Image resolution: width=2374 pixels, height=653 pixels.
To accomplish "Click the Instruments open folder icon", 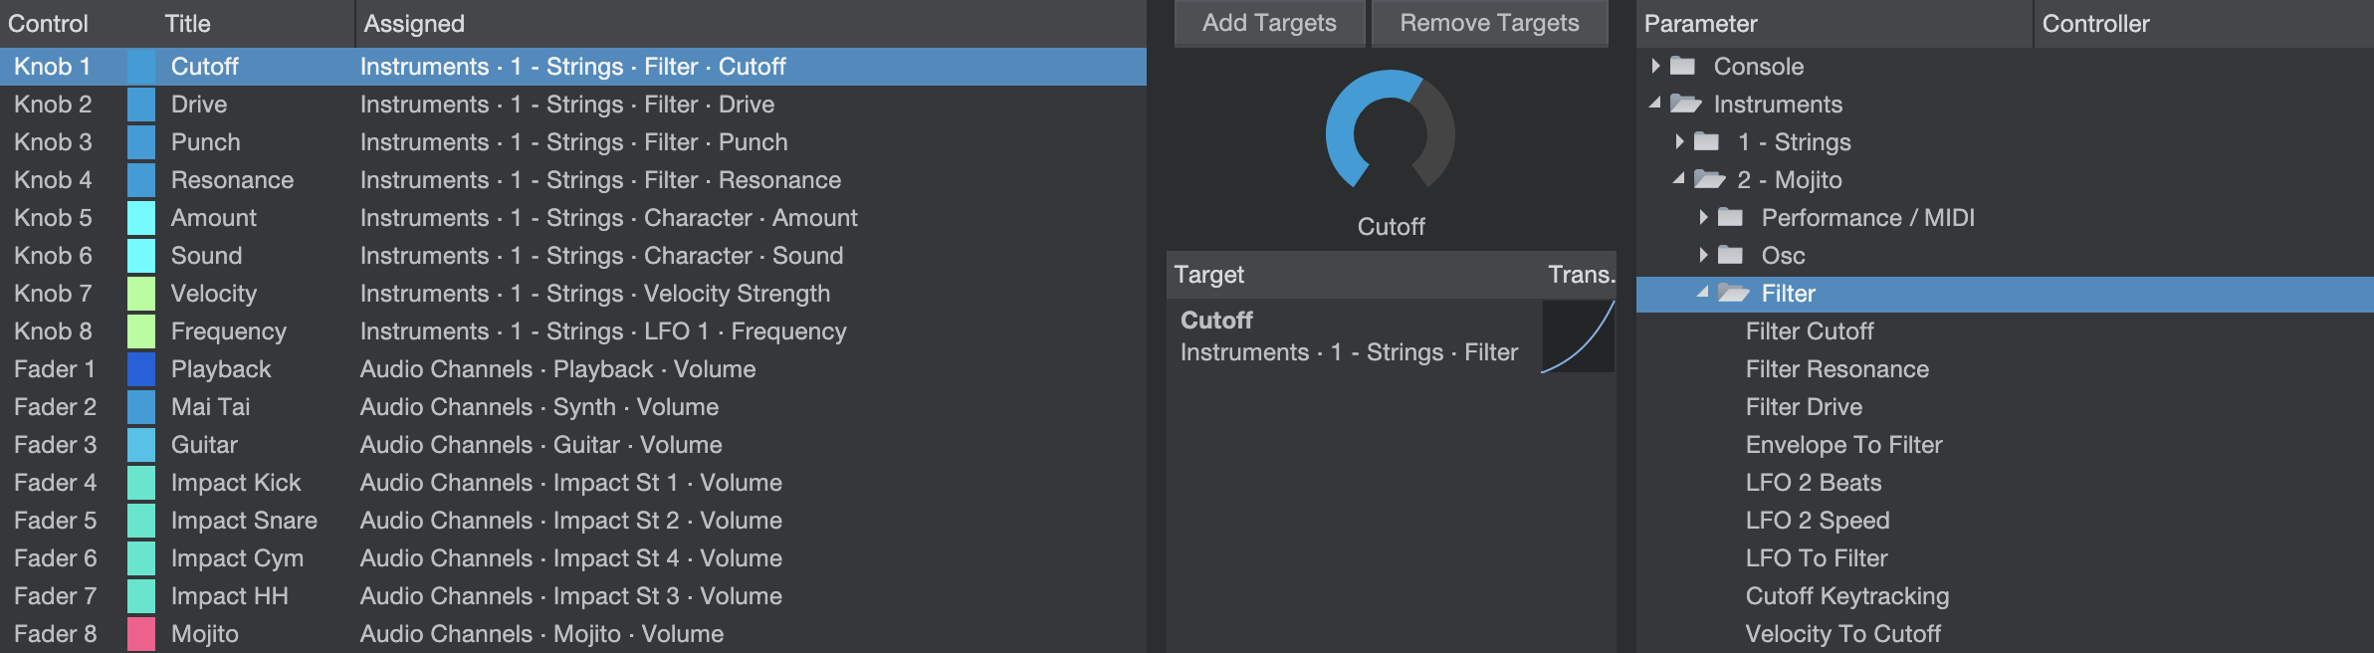I will pos(1685,104).
